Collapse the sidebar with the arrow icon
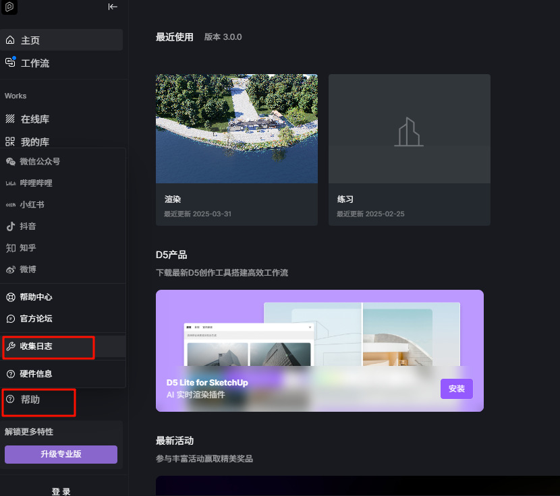This screenshot has height=496, width=560. 113,7
